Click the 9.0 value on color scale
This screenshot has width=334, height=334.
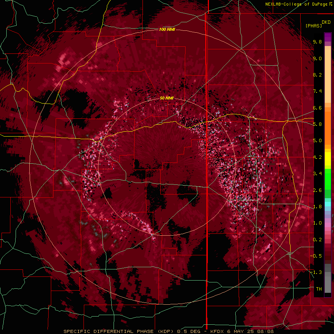tap(317, 58)
